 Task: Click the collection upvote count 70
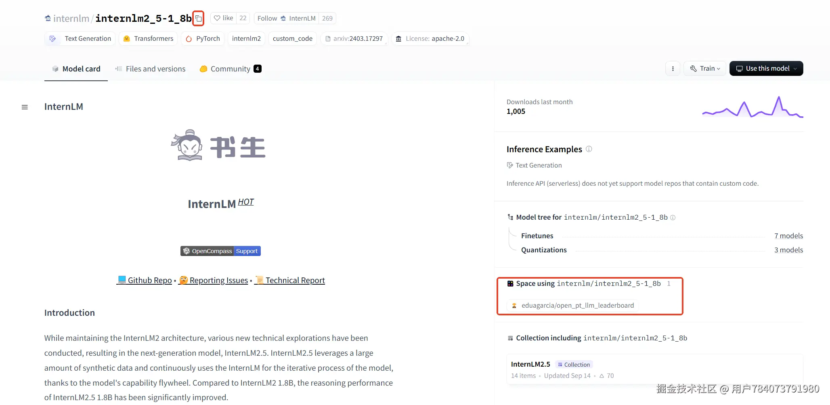tap(607, 376)
